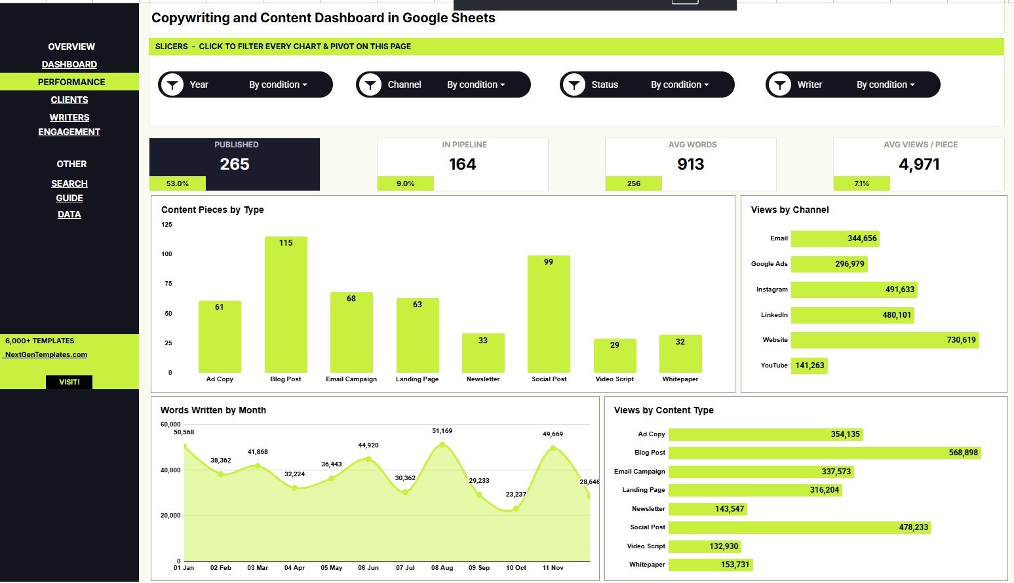Click the 10 Oct data point 23,237
The width and height of the screenshot is (1014, 583).
[x=516, y=508]
